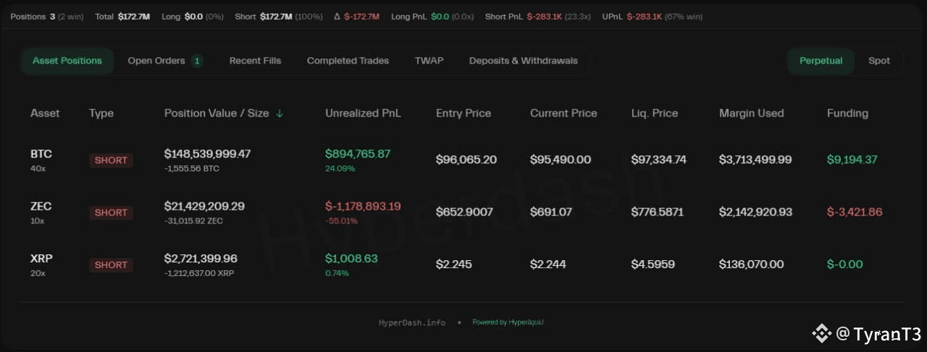
Task: Show the TWAP tab
Action: pos(429,61)
